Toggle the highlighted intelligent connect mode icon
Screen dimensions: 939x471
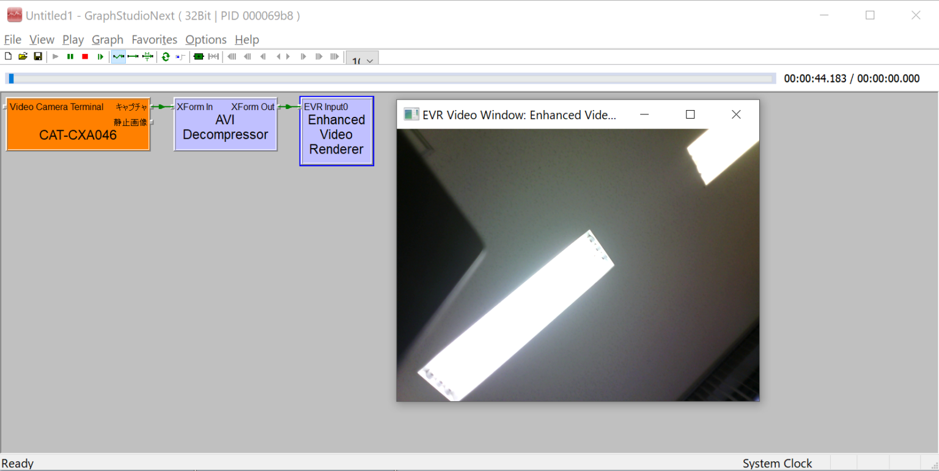coord(118,57)
